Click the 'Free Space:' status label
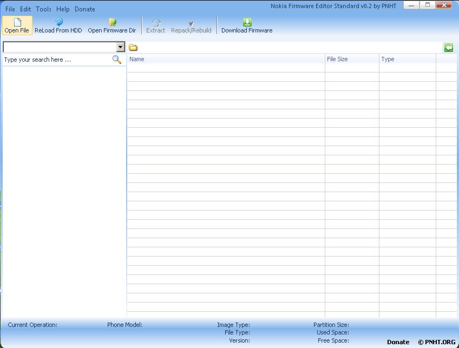Screen dimensions: 459x348 [333, 340]
